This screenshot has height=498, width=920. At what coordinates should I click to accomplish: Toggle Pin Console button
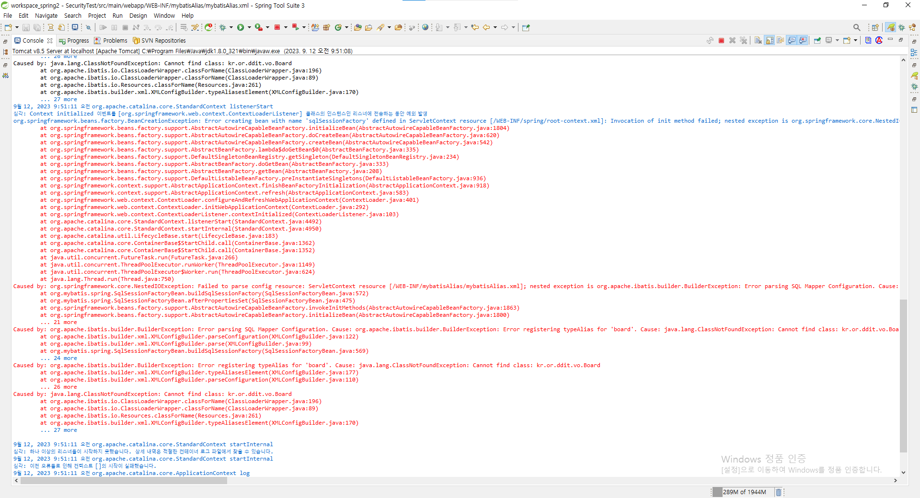(817, 41)
